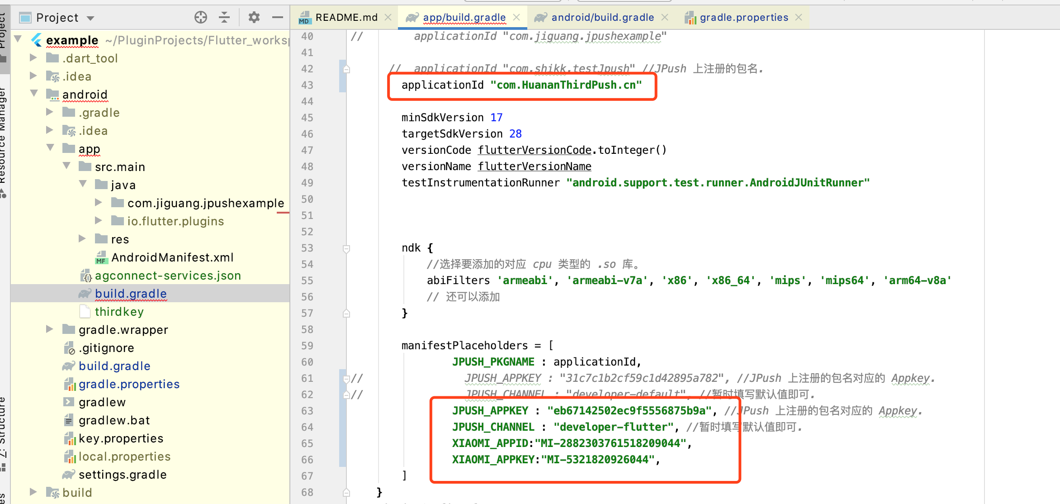1060x504 pixels.
Task: Open Project panel settings gear
Action: click(254, 18)
